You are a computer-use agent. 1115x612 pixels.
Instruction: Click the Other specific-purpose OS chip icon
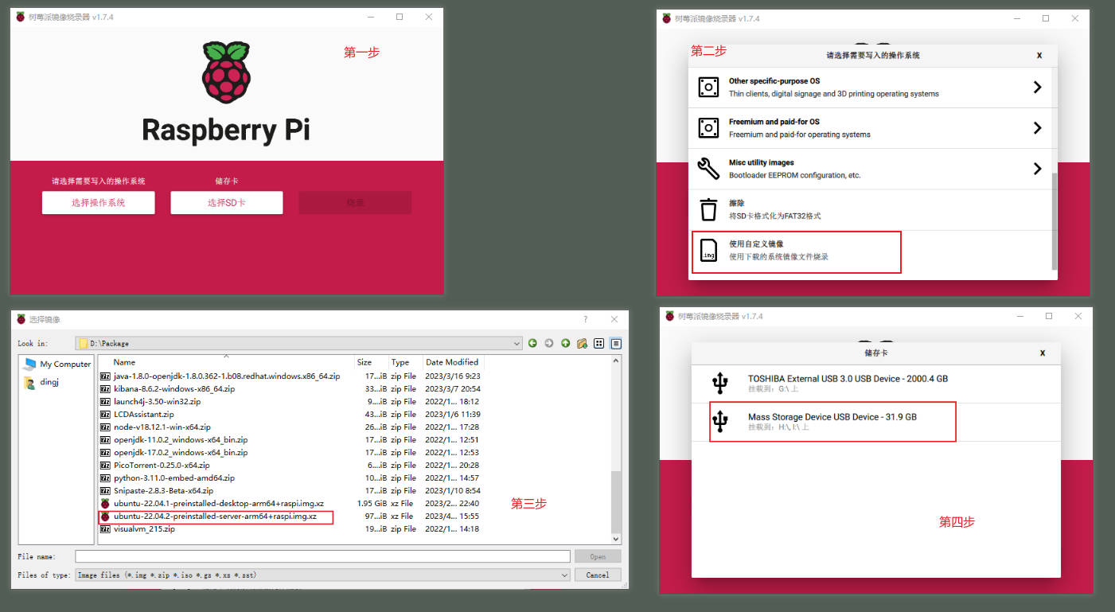coord(708,87)
